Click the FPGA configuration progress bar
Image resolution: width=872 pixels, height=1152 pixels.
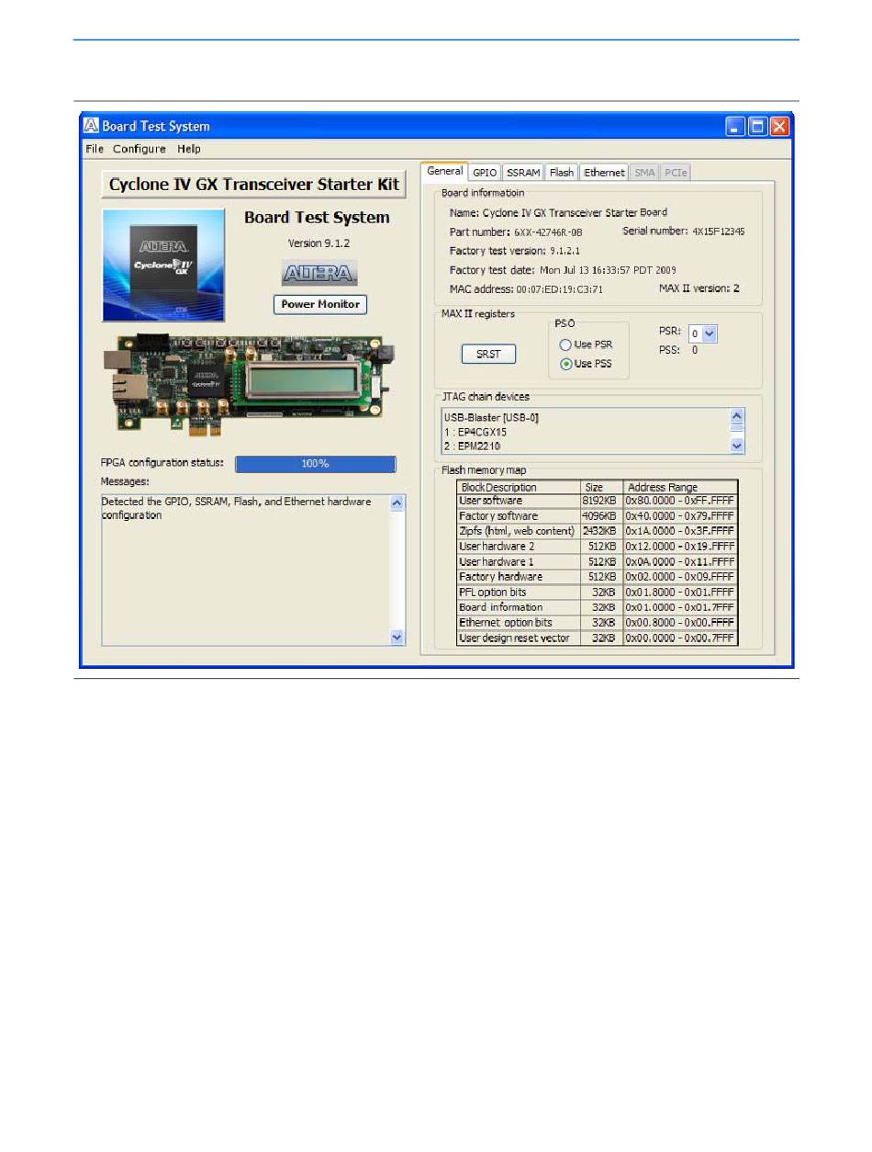tap(316, 464)
